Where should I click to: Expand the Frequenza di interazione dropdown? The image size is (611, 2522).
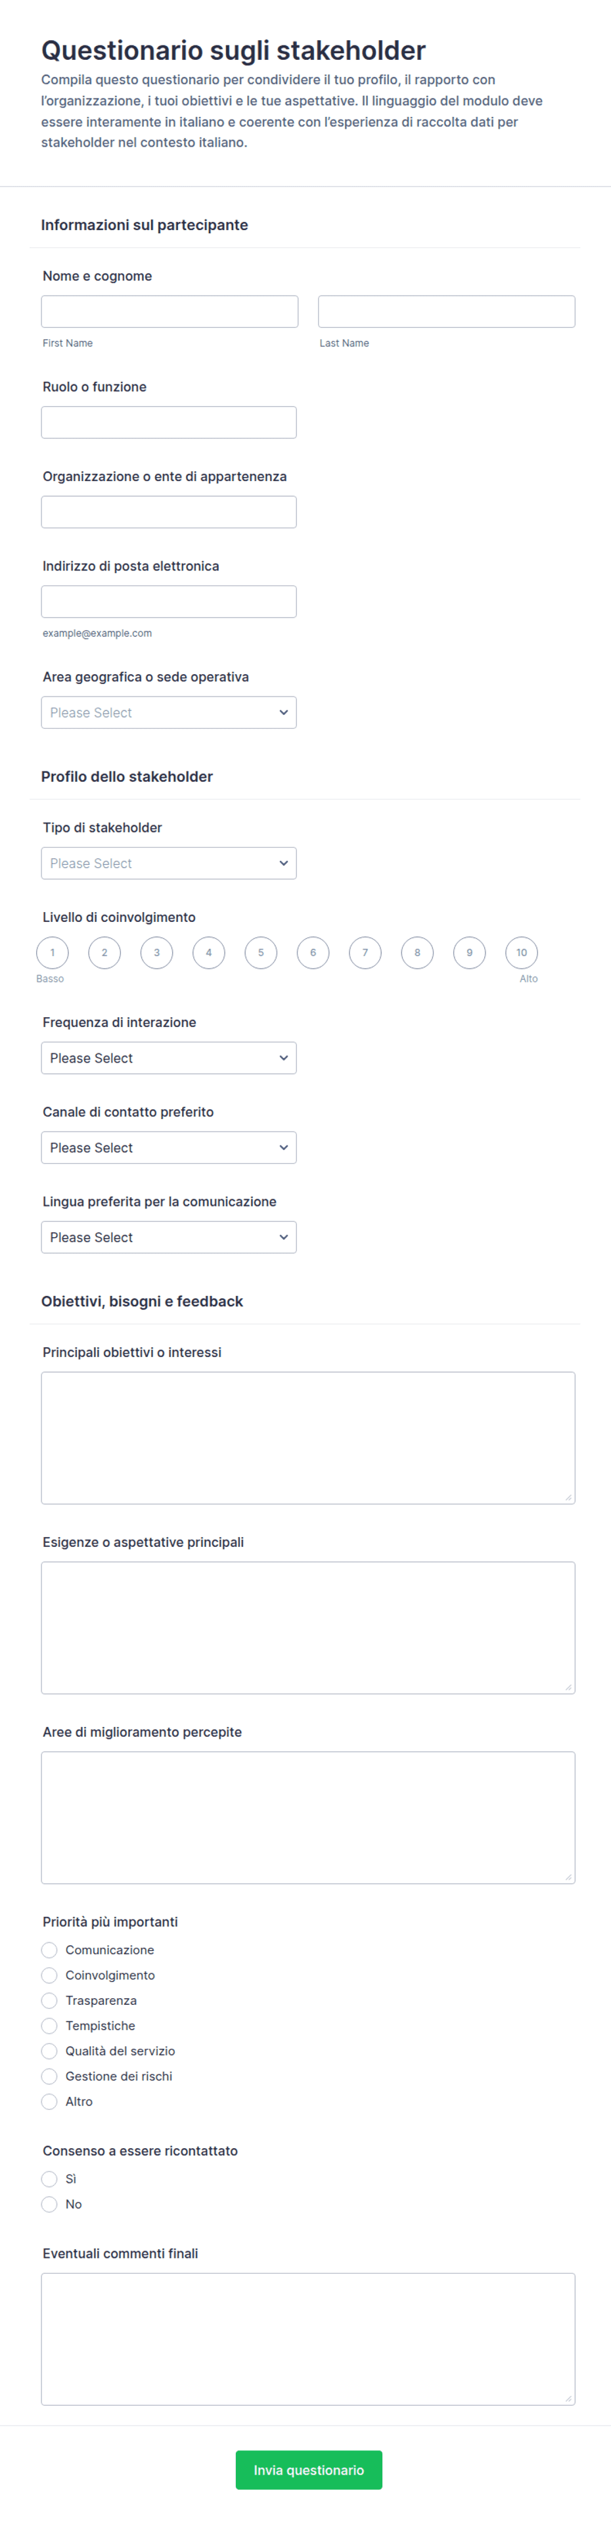(x=168, y=1059)
